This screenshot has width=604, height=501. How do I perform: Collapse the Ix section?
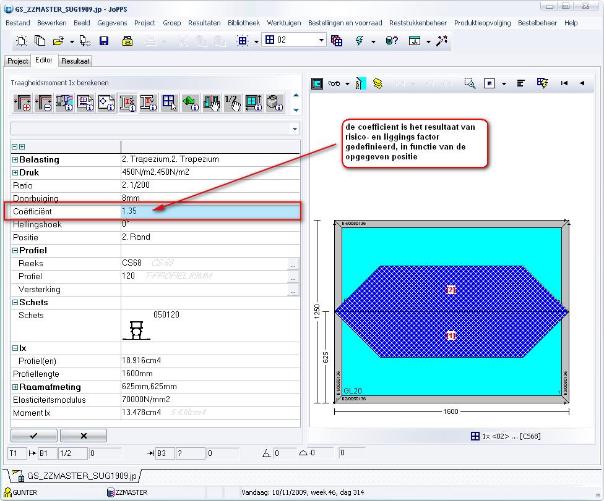click(x=15, y=348)
